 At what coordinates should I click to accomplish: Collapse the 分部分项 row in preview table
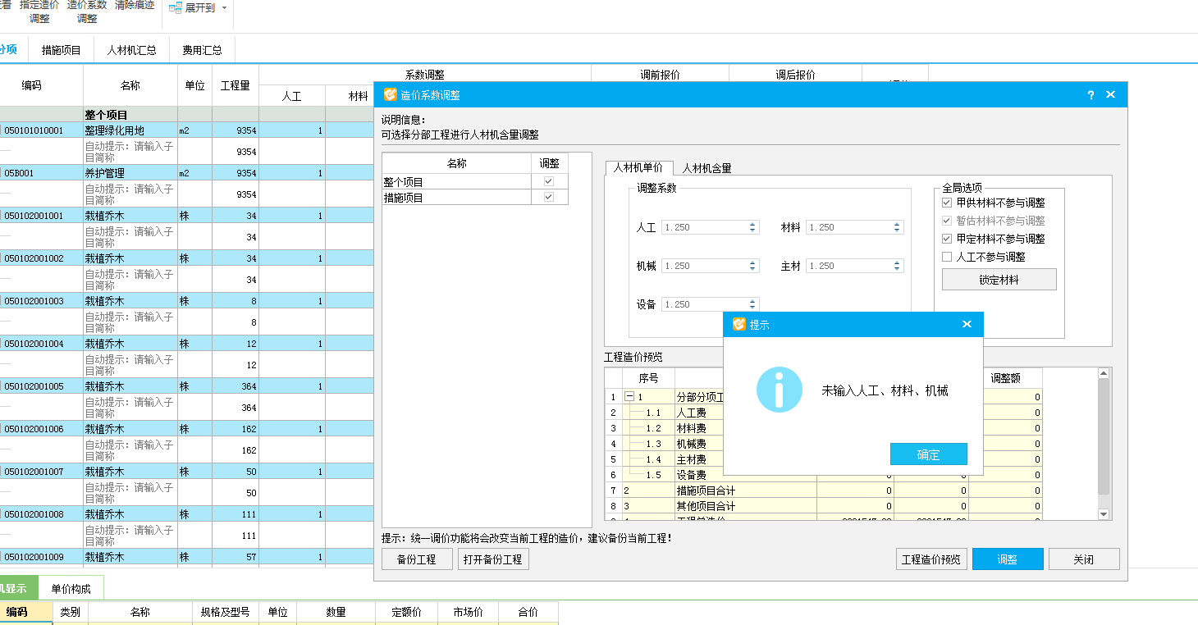pos(629,397)
